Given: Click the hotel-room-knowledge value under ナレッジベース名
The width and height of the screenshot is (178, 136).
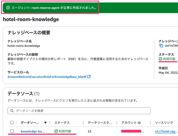Looking at the screenshot, I should click(x=24, y=46).
